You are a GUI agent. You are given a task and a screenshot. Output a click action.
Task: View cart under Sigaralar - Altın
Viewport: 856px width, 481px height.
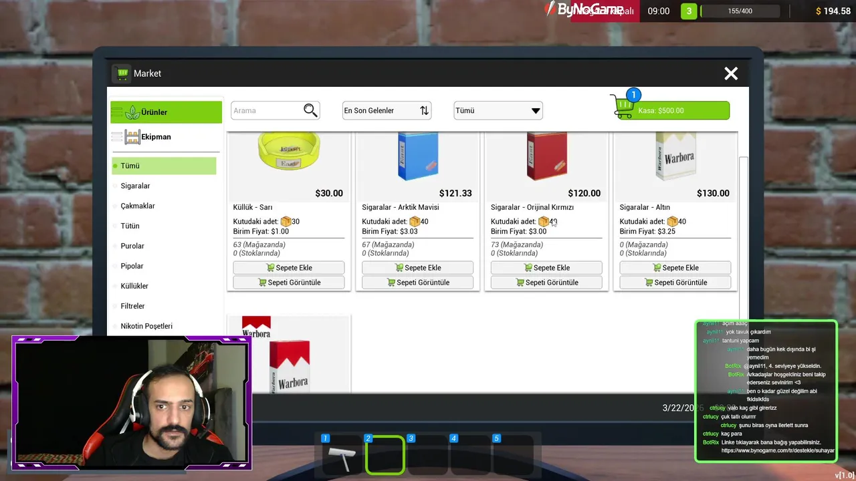[x=675, y=283]
